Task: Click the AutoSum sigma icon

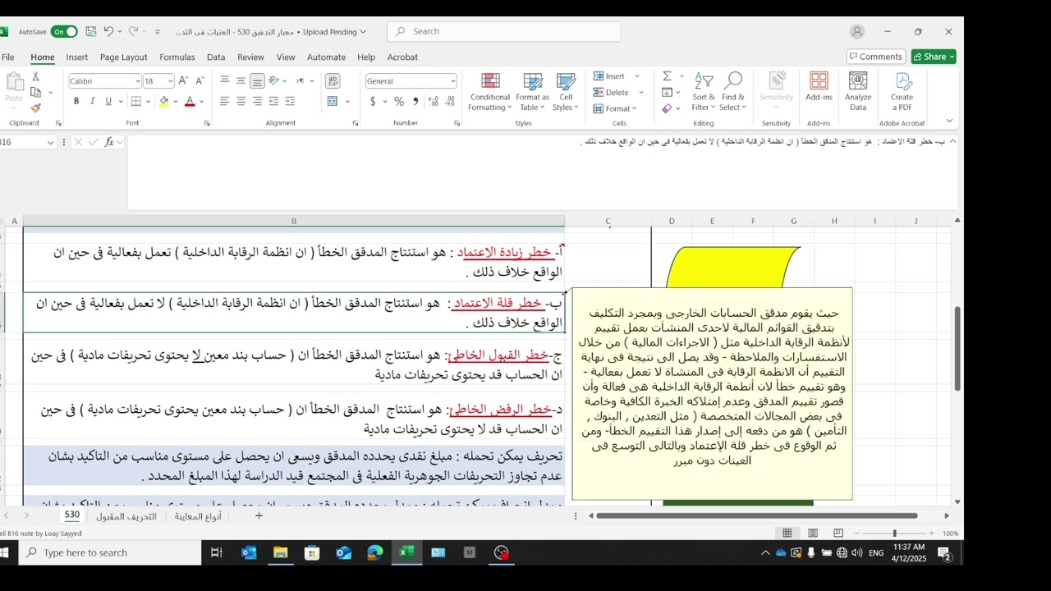Action: pyautogui.click(x=667, y=76)
